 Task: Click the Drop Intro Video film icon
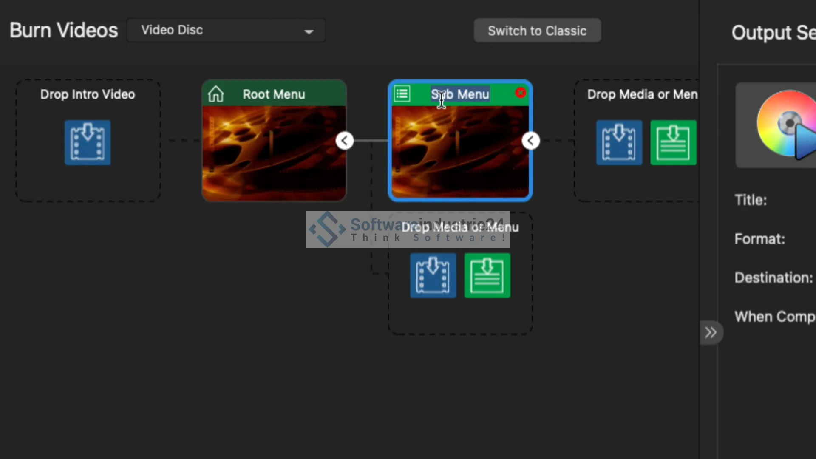coord(88,142)
